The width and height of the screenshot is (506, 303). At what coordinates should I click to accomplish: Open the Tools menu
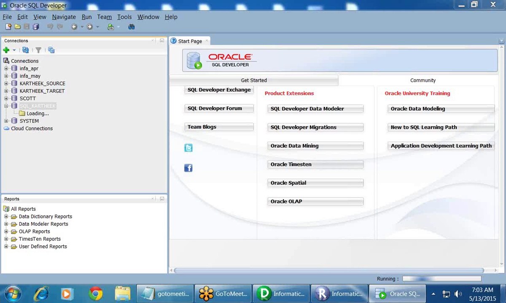point(124,17)
